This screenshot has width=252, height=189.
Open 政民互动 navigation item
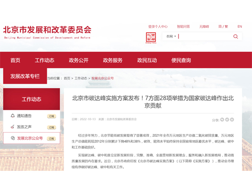tap(147, 60)
